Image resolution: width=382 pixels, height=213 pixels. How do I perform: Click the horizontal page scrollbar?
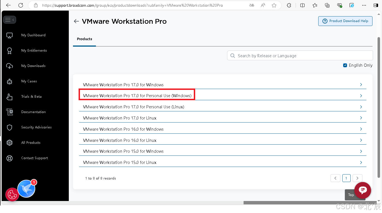[x=310, y=203]
